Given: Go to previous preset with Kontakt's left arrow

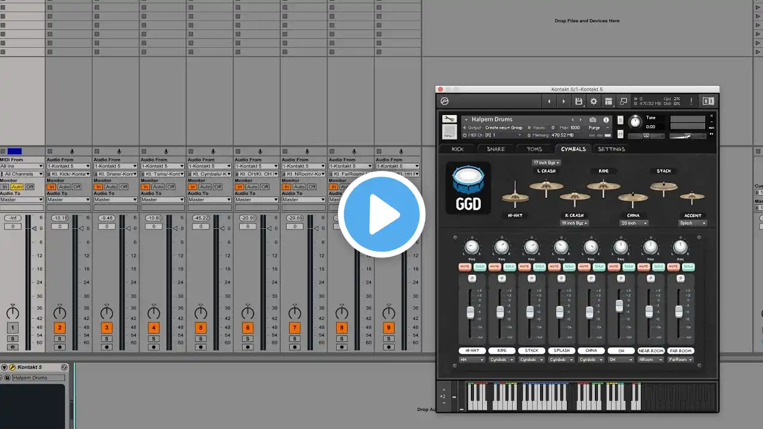Looking at the screenshot, I should 550,101.
